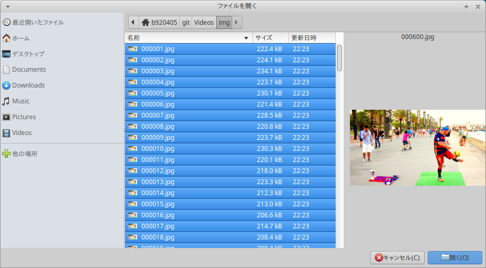Open Documents in the sidebar
The image size is (486, 268).
24,70
